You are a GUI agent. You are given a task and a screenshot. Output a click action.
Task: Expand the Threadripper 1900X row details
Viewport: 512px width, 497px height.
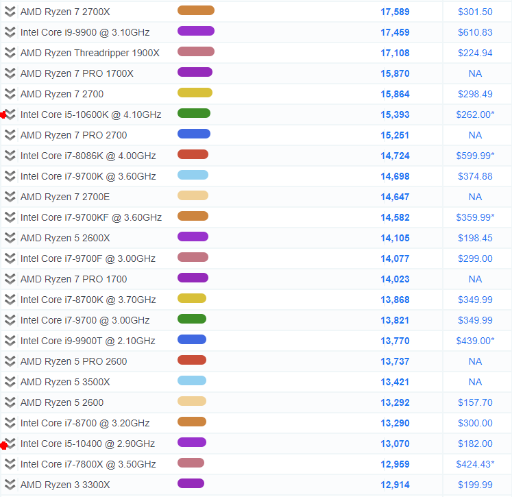tap(10, 53)
